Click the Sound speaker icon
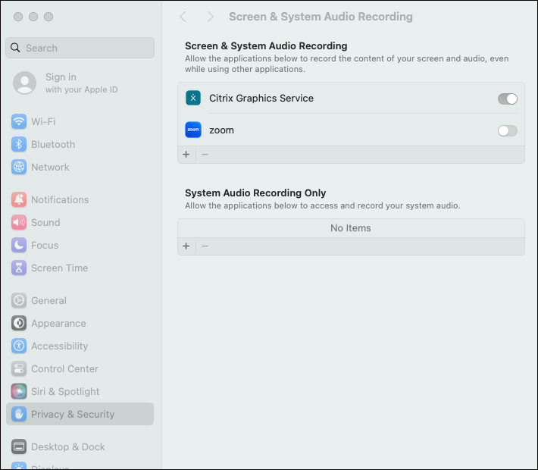The image size is (538, 470). [x=19, y=222]
